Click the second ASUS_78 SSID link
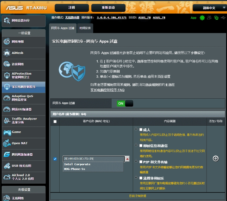227x201 pixels. (159, 18)
